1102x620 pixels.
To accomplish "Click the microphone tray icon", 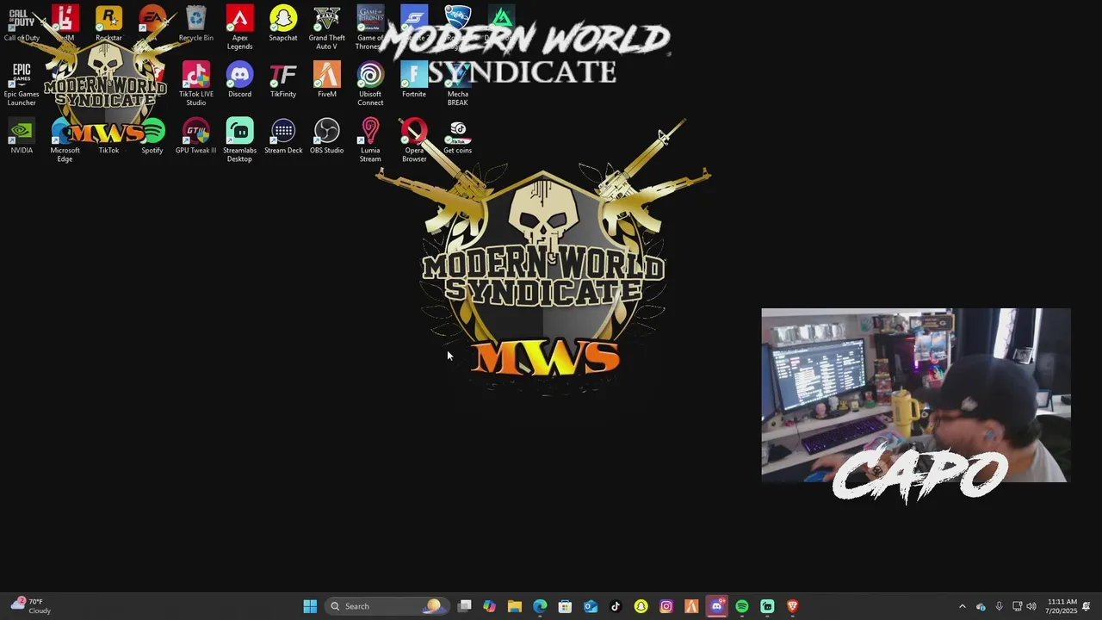I will pos(999,606).
